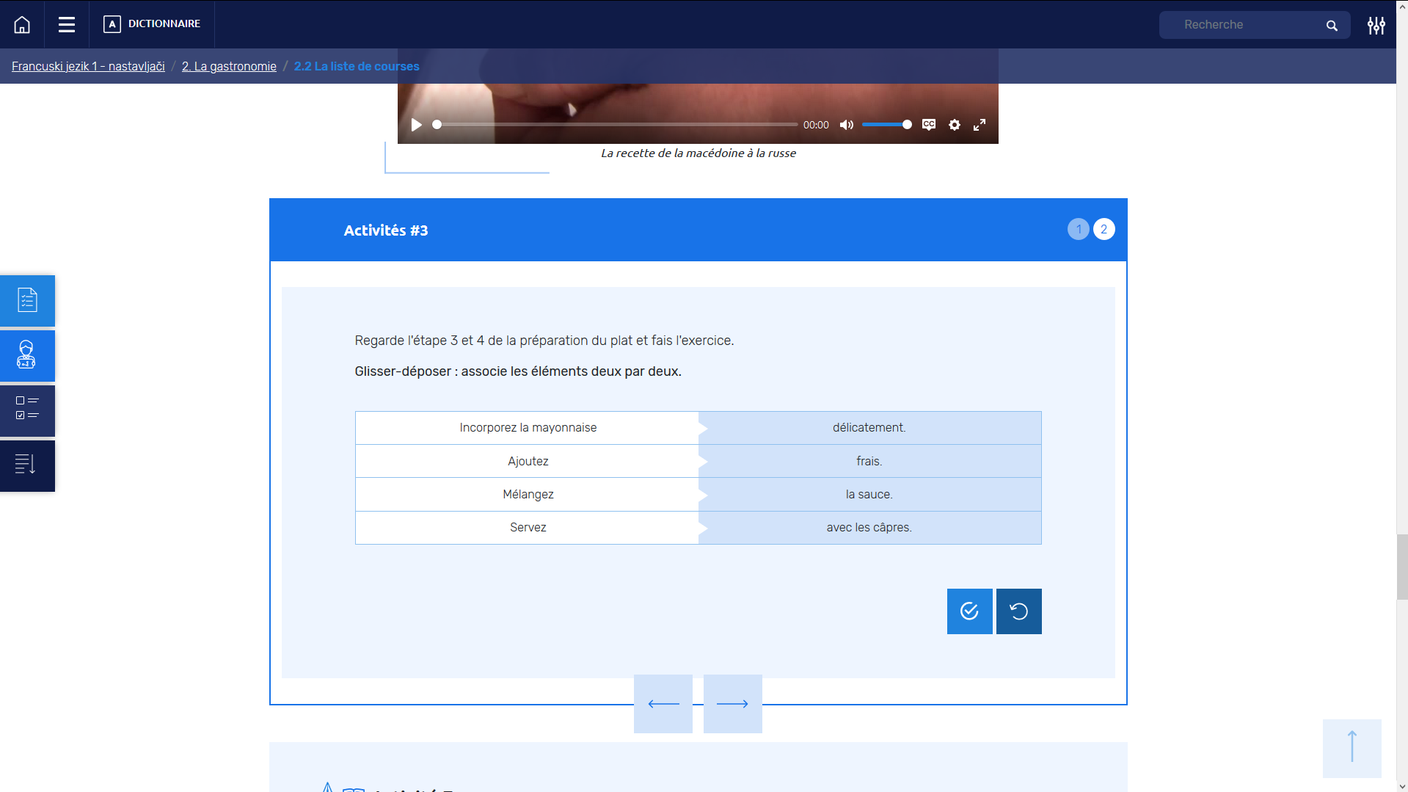Go to the home page icon

(x=22, y=25)
